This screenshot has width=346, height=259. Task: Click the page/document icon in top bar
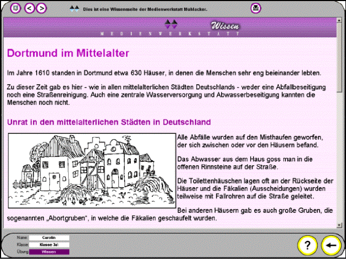15,8
